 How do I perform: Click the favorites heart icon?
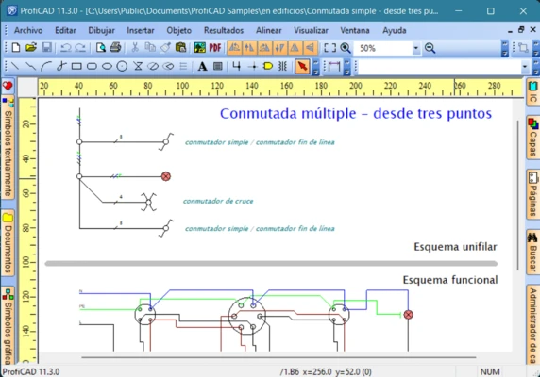[8, 86]
